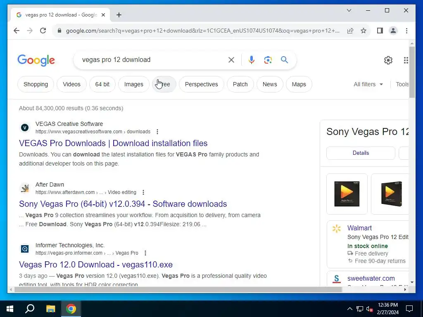
Task: Reload the current page
Action: click(43, 31)
